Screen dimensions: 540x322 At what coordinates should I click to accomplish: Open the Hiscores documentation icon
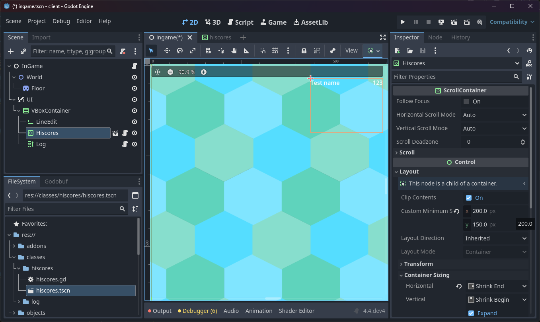(x=529, y=63)
